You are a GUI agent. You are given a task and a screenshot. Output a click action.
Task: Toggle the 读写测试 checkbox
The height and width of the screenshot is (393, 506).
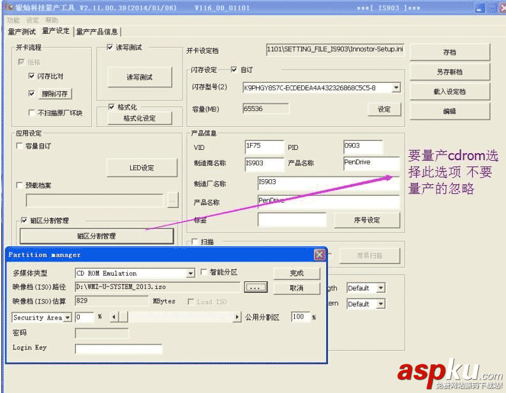(x=110, y=47)
